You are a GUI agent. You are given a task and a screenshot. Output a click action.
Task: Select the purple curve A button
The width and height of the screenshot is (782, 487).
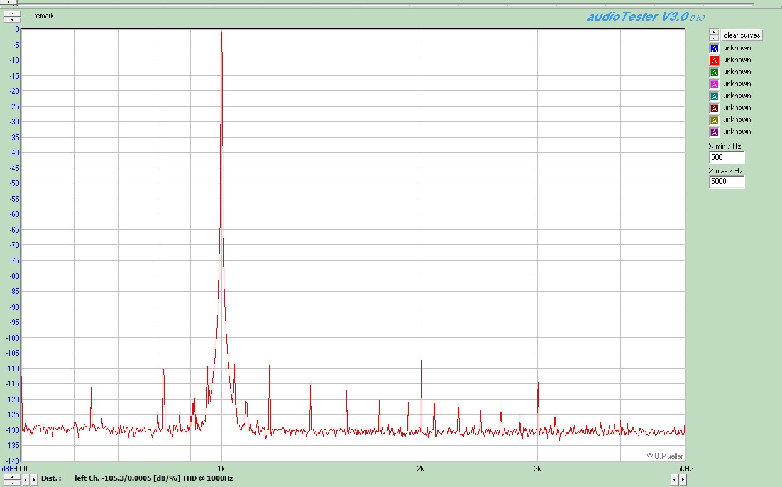coord(714,132)
